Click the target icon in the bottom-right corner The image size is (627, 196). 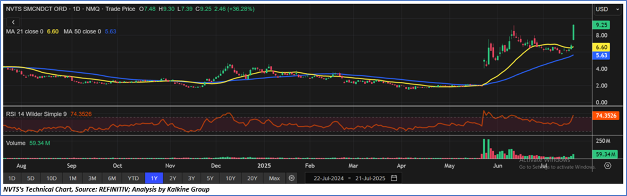(608, 166)
